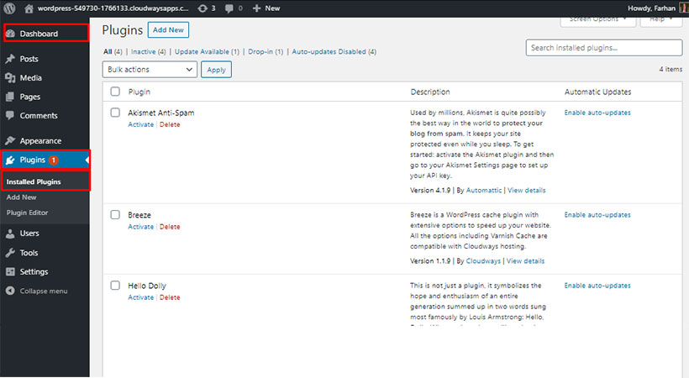View details of Akismet plugin

pyautogui.click(x=527, y=191)
